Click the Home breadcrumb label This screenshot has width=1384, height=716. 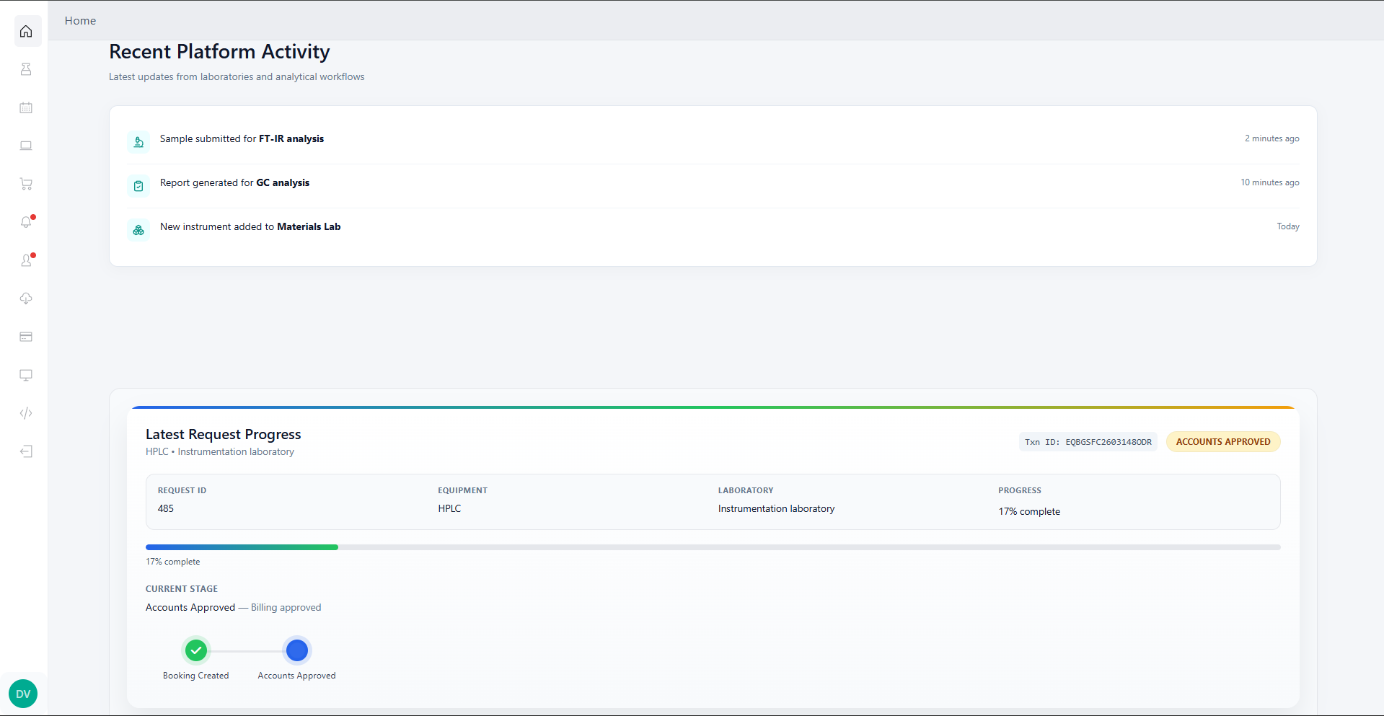click(80, 21)
